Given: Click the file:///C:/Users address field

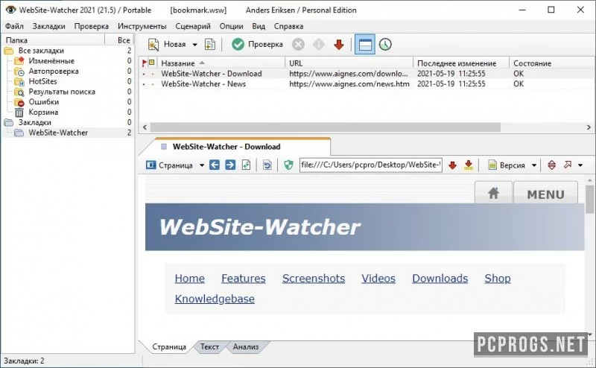Looking at the screenshot, I should [370, 165].
